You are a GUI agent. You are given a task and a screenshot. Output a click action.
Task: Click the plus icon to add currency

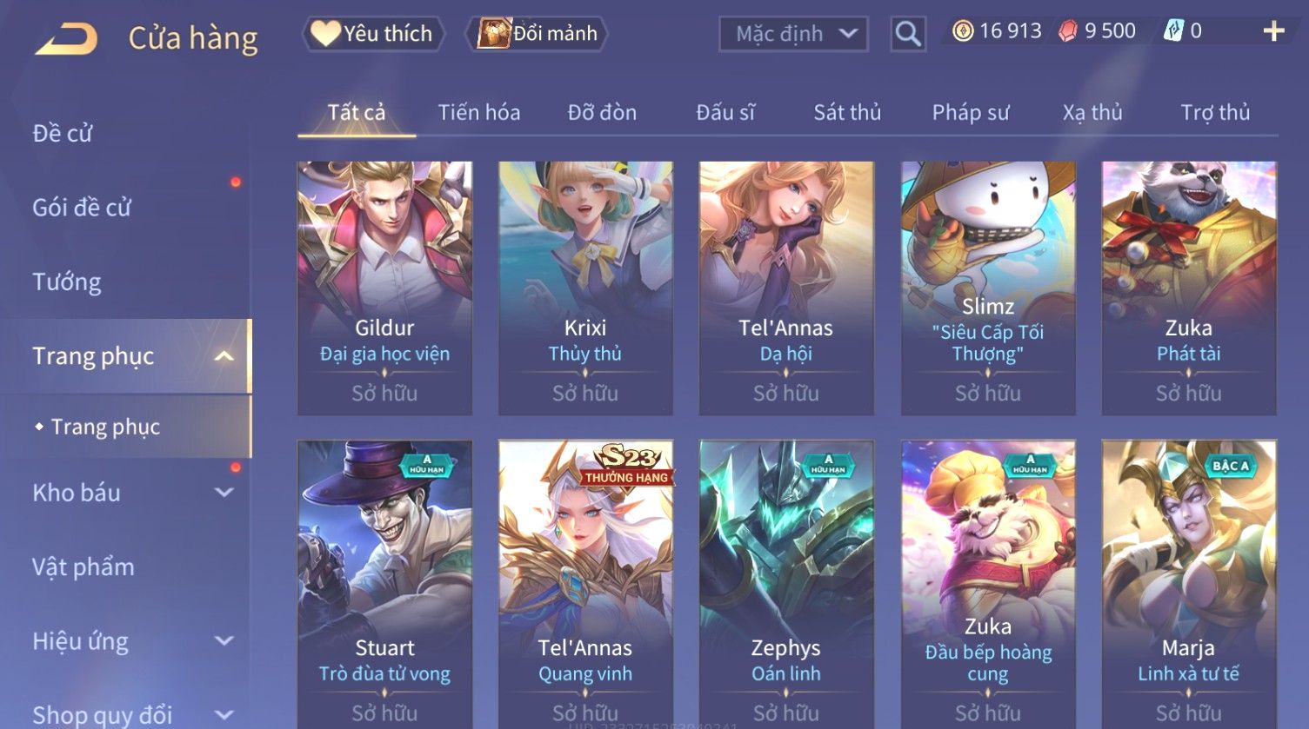(1274, 31)
